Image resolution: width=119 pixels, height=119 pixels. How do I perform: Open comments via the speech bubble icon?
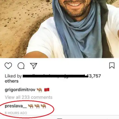click(21, 66)
